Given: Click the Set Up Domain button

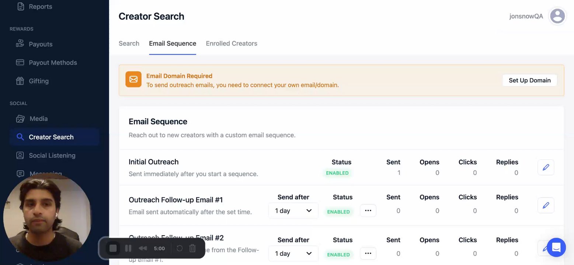Looking at the screenshot, I should pos(529,80).
